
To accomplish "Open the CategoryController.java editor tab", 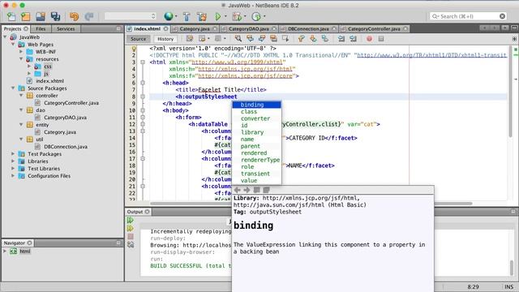I will (374, 29).
